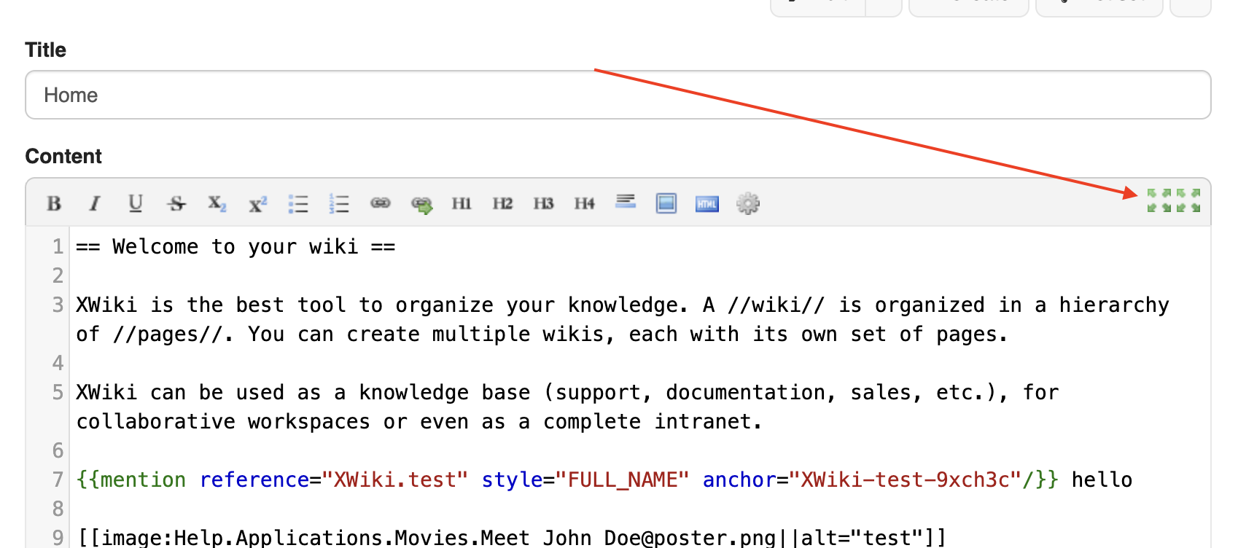Apply Heading 3 with H3 button

click(543, 203)
